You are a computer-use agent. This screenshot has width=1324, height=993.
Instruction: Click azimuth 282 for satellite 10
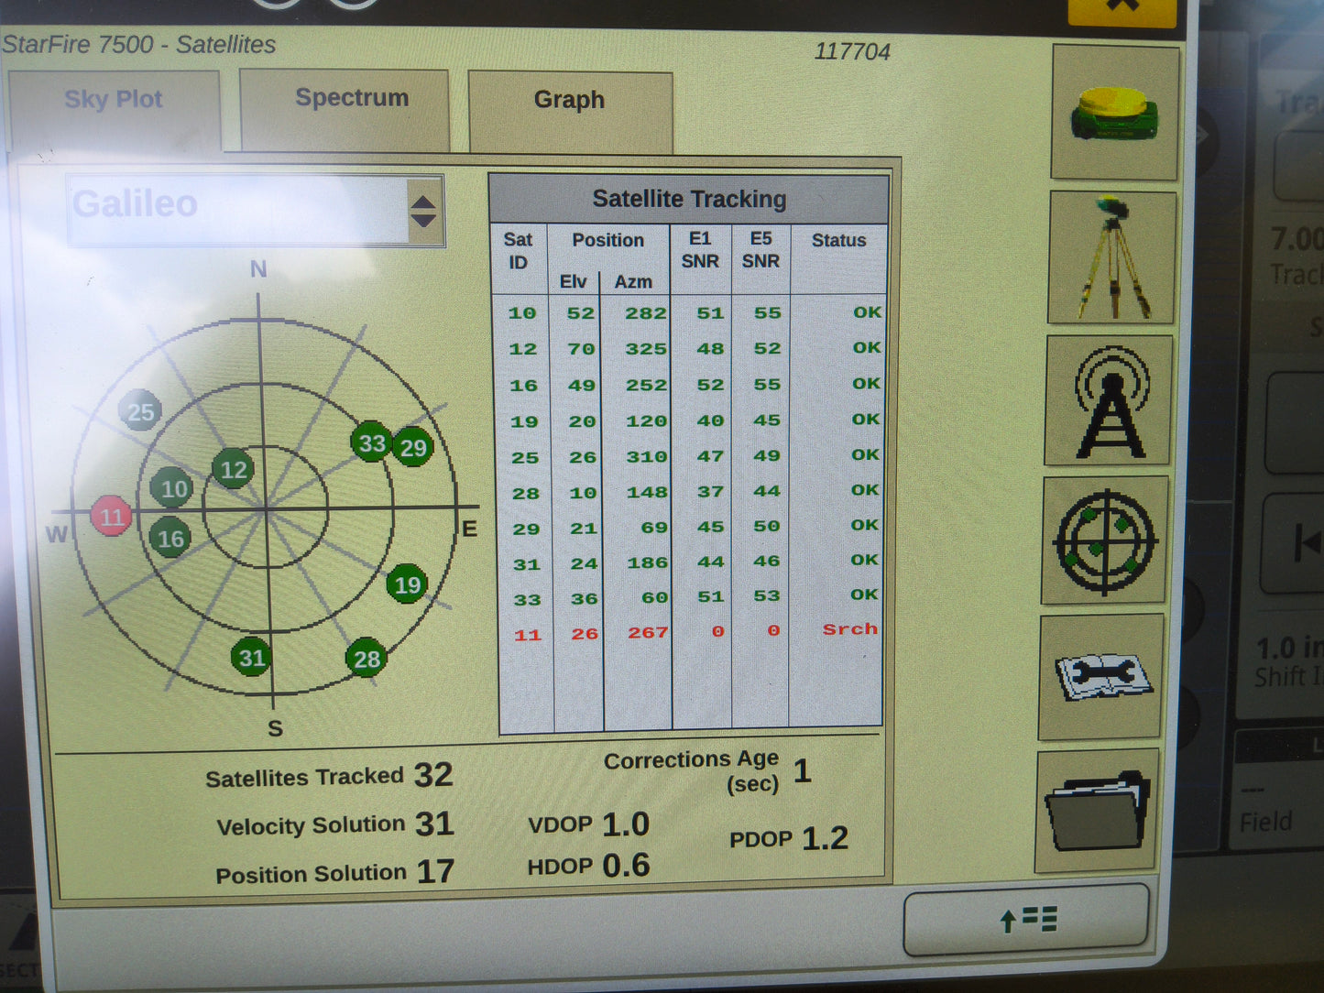[646, 313]
